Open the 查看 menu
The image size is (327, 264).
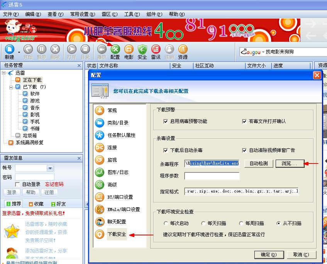pos(56,14)
